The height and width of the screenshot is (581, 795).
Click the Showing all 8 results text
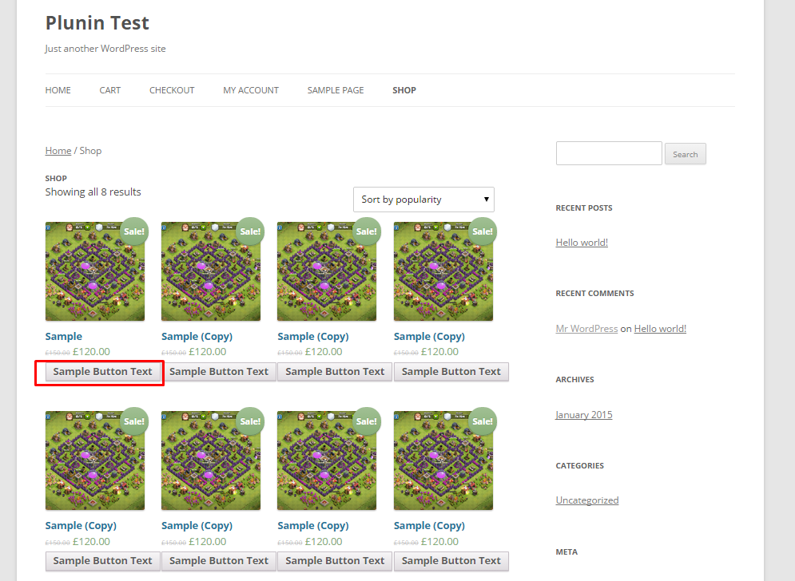pos(93,192)
